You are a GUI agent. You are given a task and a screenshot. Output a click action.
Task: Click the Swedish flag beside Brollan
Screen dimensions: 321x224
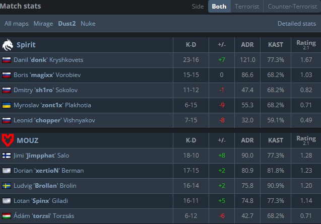click(x=7, y=186)
